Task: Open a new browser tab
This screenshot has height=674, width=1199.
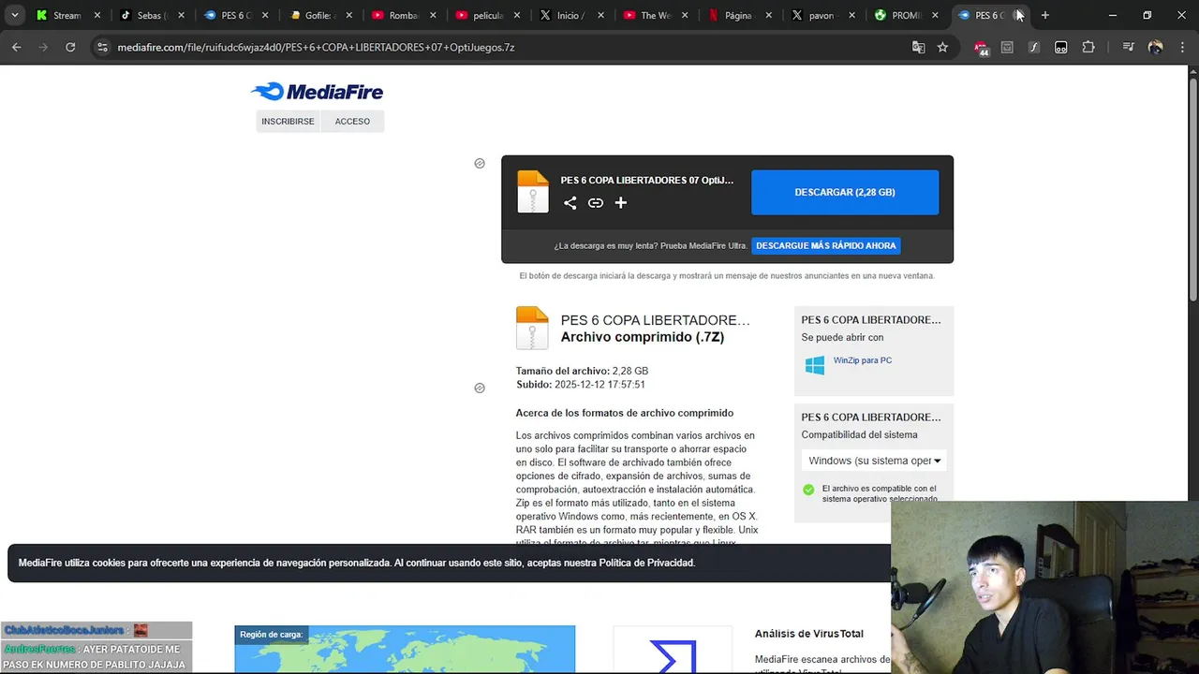Action: (x=1045, y=15)
